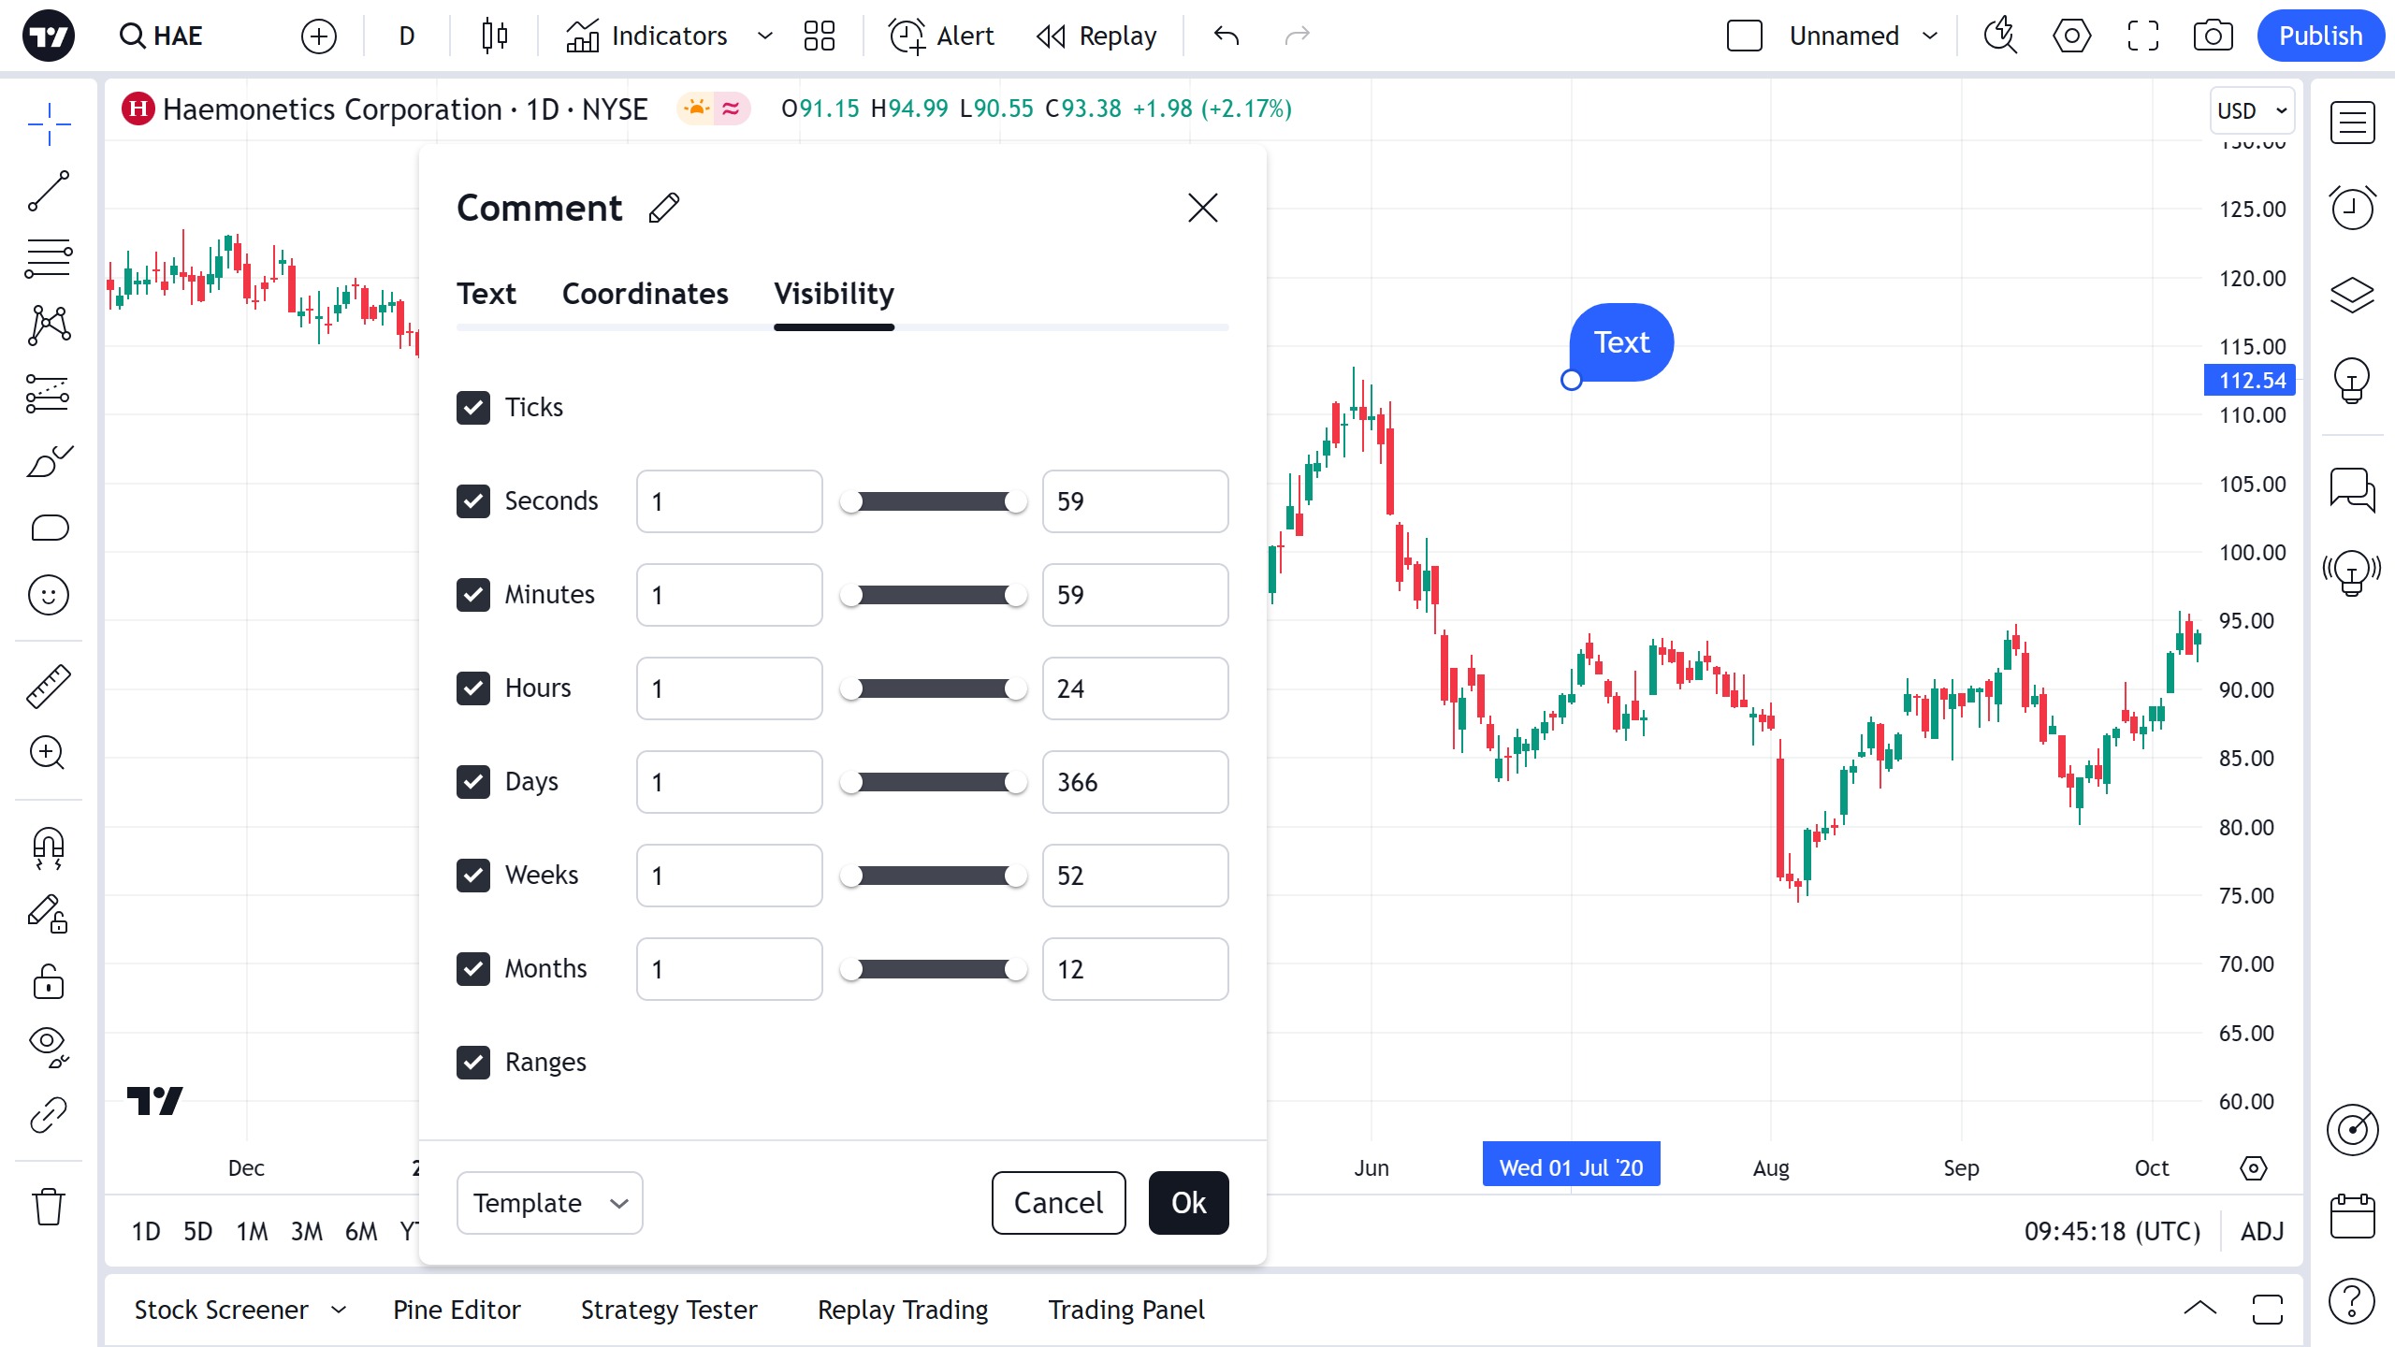Image resolution: width=2395 pixels, height=1347 pixels.
Task: Expand the USD currency selector
Action: click(x=2252, y=111)
